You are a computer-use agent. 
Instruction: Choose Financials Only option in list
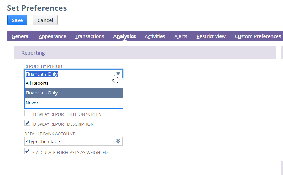pos(74,93)
